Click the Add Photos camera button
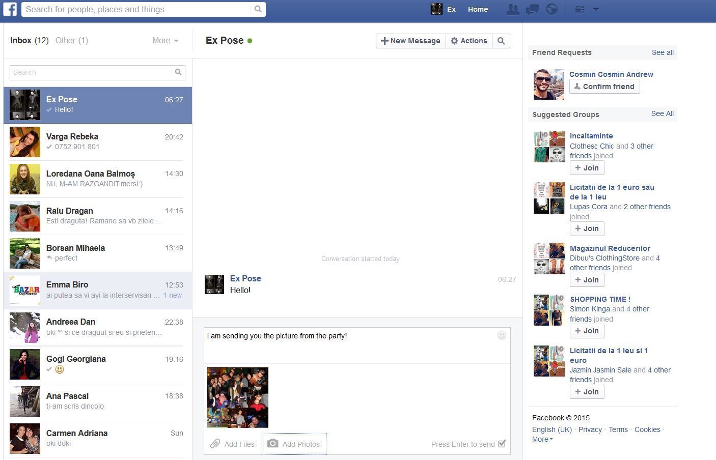The image size is (716, 460). (294, 444)
